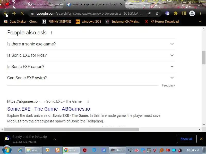Open the EndermanCH/Malw... bookmark
The height and width of the screenshot is (154, 206).
(123, 22)
